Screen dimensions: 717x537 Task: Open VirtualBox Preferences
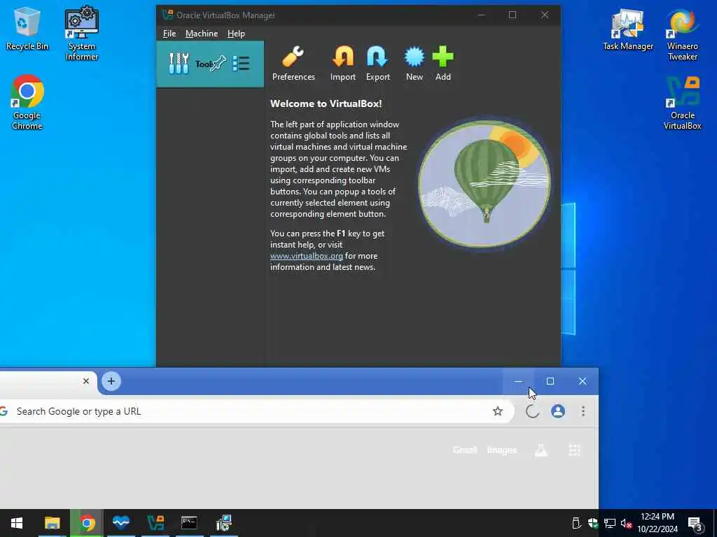click(293, 64)
